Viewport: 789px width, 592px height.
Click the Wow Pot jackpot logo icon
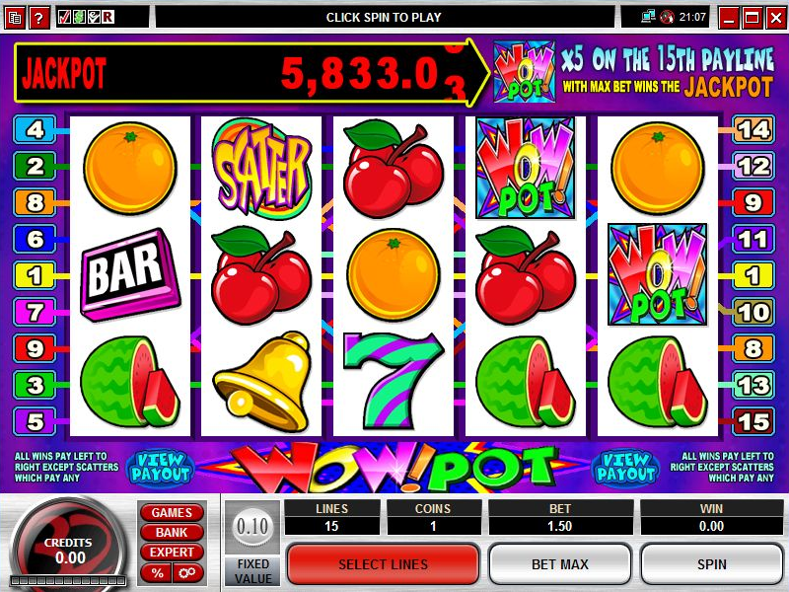(x=525, y=72)
